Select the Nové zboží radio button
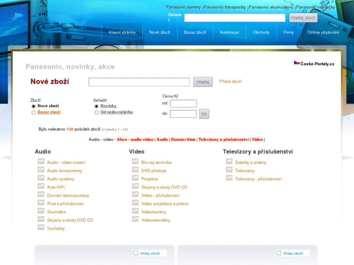Screen dimensions: 354x265 coord(34,106)
